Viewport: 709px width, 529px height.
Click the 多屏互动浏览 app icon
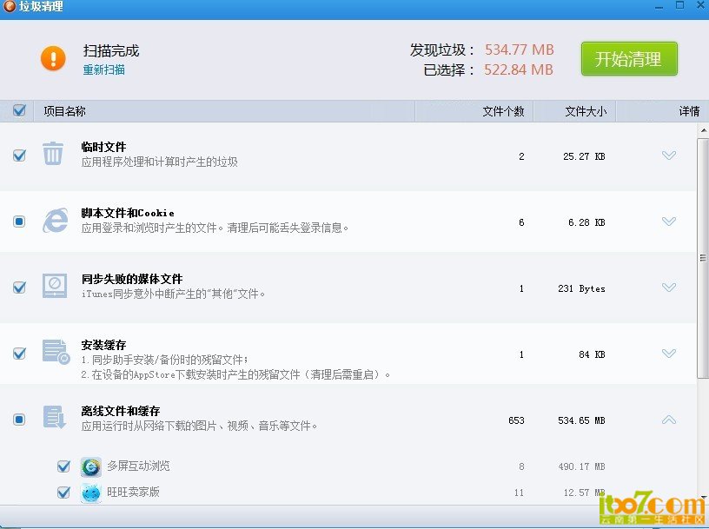pos(91,466)
